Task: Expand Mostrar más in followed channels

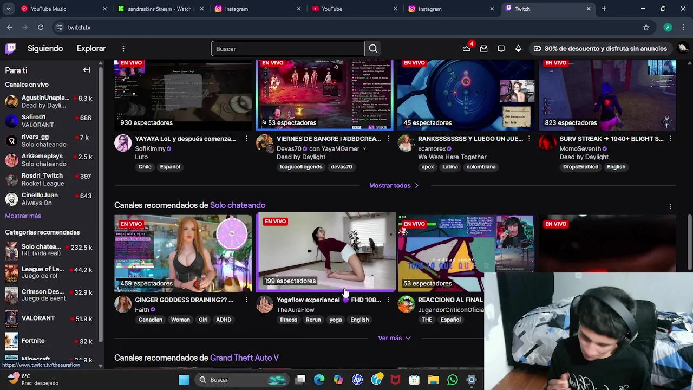Action: 23,216
